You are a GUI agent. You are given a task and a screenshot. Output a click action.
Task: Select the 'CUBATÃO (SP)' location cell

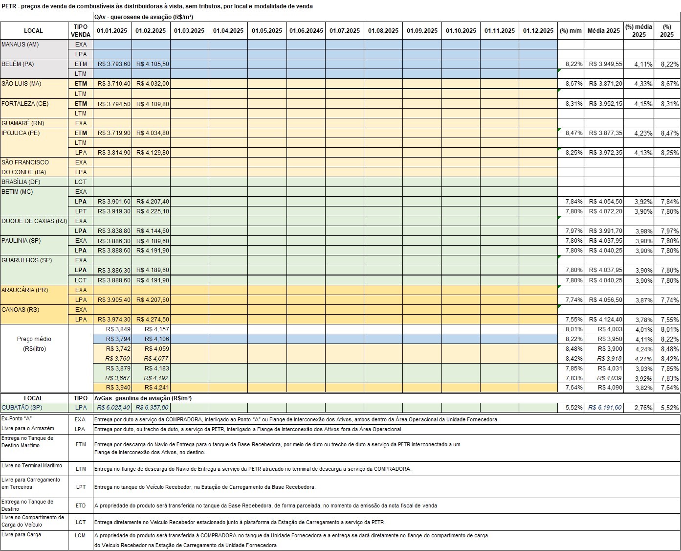(34, 408)
